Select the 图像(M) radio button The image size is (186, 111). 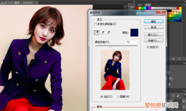click(x=118, y=97)
